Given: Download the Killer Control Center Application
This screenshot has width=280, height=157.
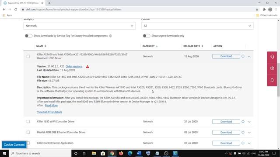Looking at the screenshot, I should 226,143.
